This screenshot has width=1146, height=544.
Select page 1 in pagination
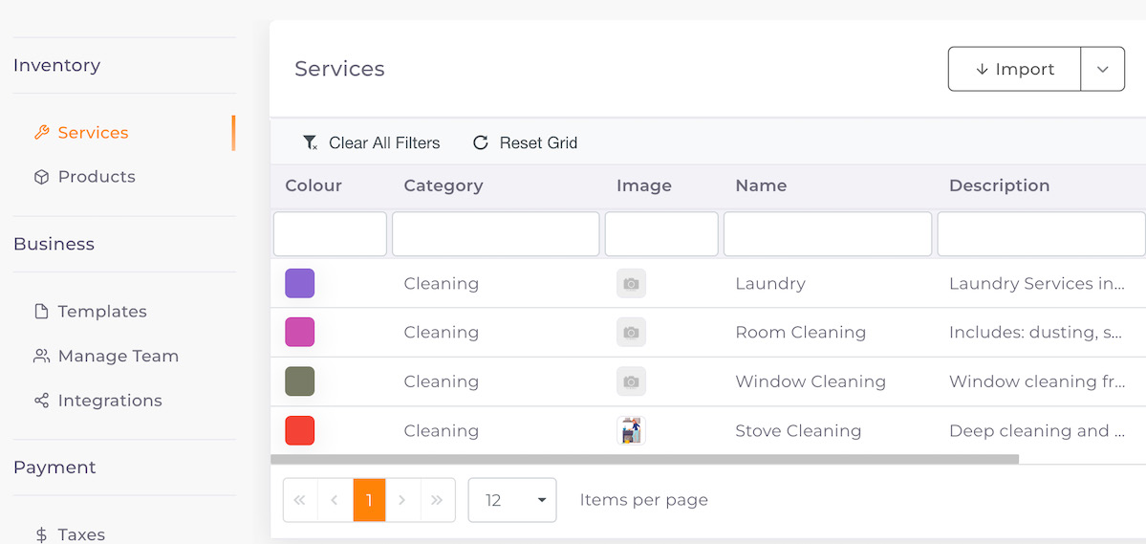tap(369, 500)
